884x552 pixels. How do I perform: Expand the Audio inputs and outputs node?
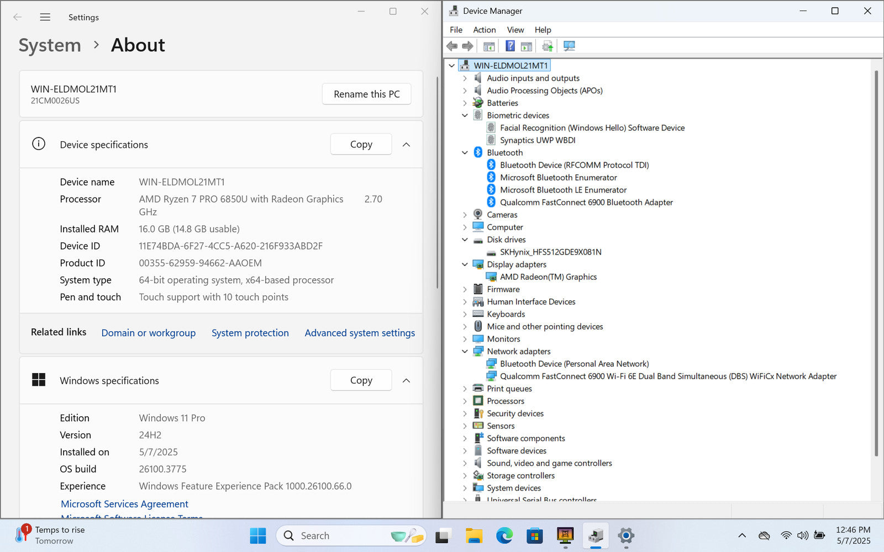coord(465,78)
